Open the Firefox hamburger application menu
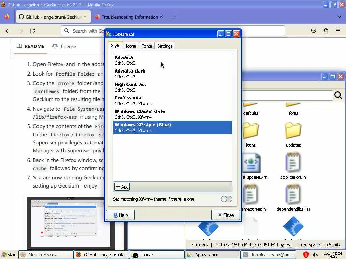The width and height of the screenshot is (346, 259). [338, 31]
